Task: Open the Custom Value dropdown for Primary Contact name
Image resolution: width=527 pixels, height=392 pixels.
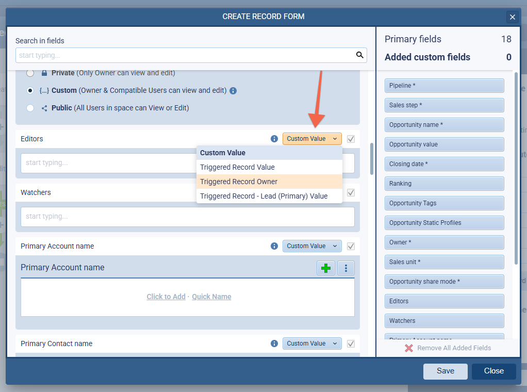Action: tap(311, 343)
